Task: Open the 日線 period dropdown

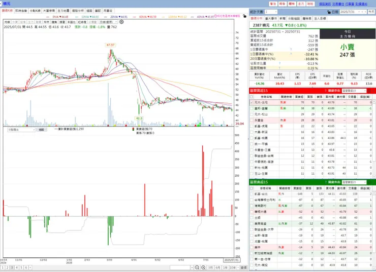Action: 108,22
